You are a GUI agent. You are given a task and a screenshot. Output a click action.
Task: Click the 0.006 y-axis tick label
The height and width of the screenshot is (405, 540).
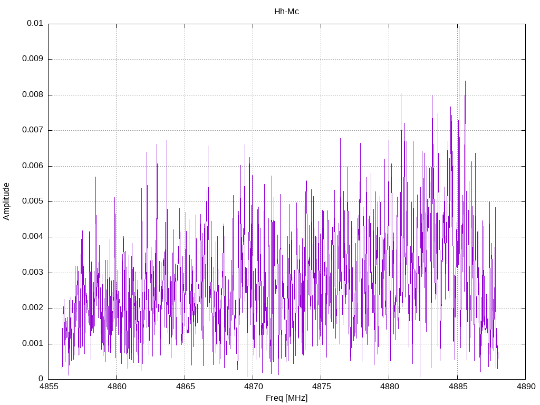(33, 166)
